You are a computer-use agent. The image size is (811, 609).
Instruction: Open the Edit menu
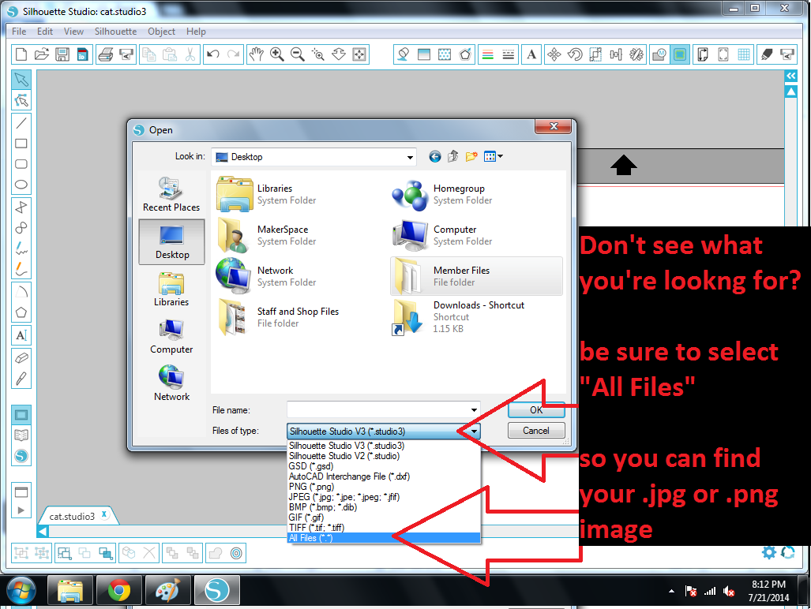click(x=45, y=32)
